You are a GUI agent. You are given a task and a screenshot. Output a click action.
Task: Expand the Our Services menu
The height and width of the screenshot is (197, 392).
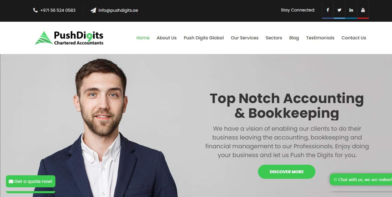coord(245,38)
